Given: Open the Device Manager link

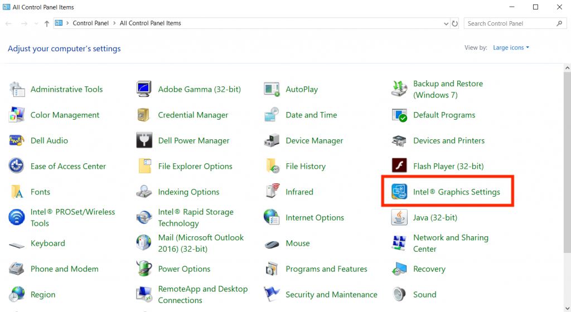Looking at the screenshot, I should (x=314, y=141).
